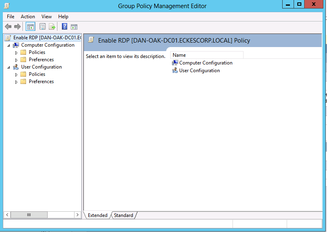The height and width of the screenshot is (232, 327).
Task: Open the system menu icon in title bar
Action: click(x=7, y=5)
